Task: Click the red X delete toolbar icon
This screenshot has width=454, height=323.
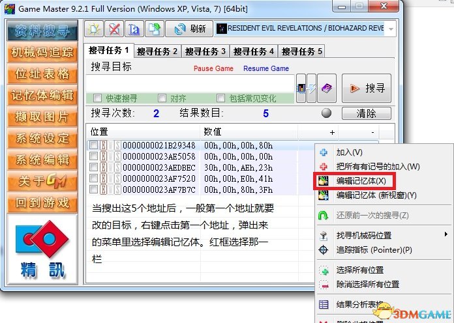Action: 114,29
